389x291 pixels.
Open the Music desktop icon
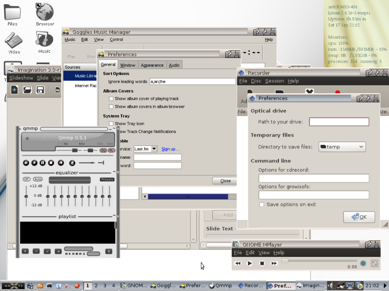44,42
